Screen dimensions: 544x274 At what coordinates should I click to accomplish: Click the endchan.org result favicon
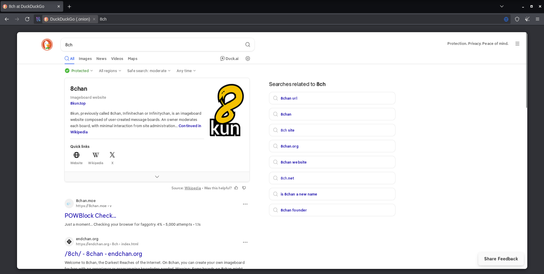point(69,242)
